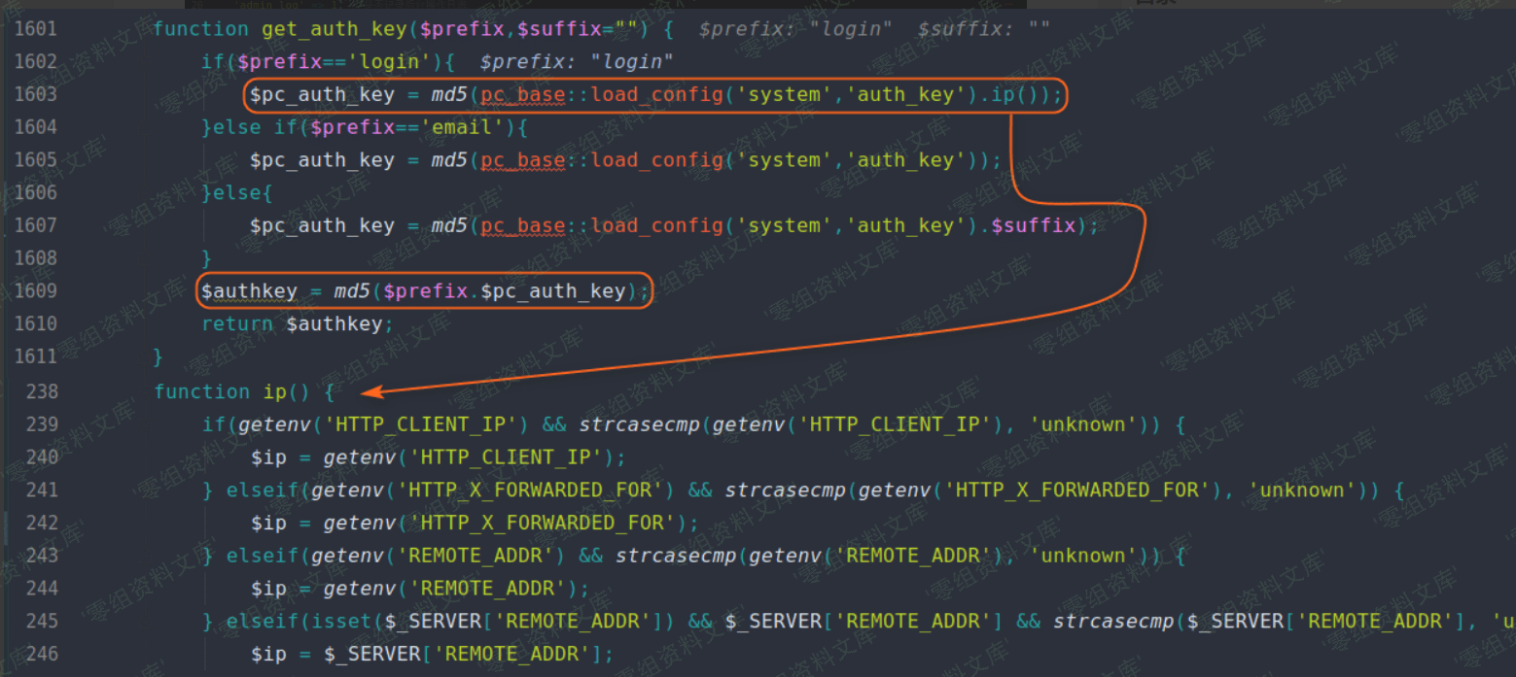The width and height of the screenshot is (1516, 677).
Task: Click $ip variable on line 246
Action: (x=268, y=654)
